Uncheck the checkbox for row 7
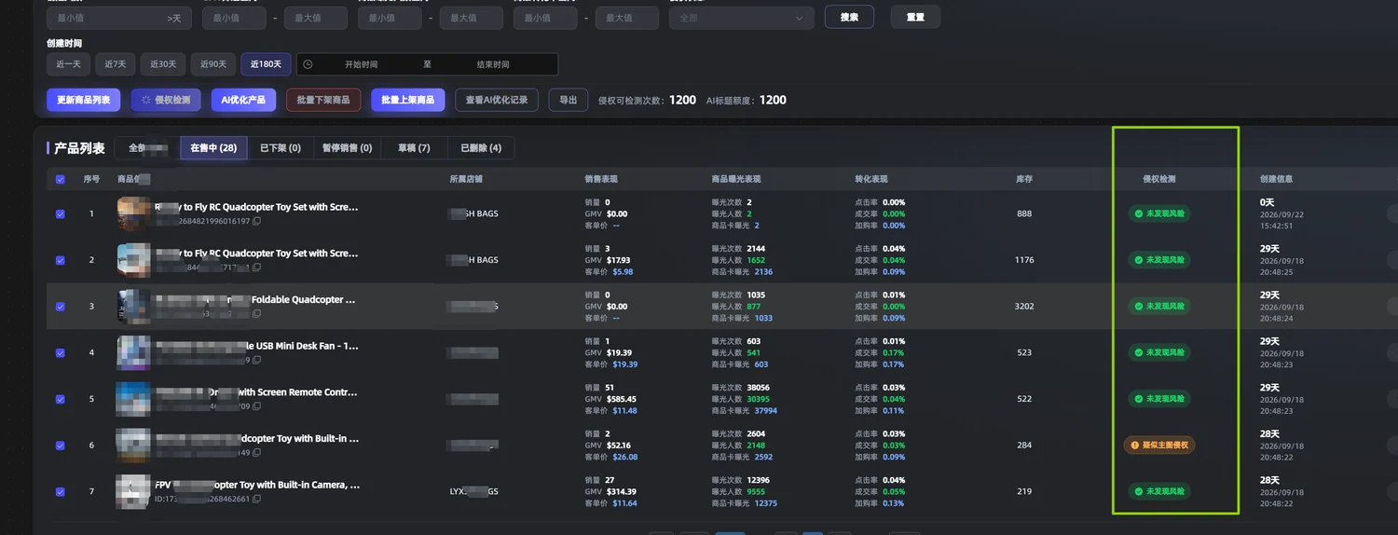 pos(61,491)
